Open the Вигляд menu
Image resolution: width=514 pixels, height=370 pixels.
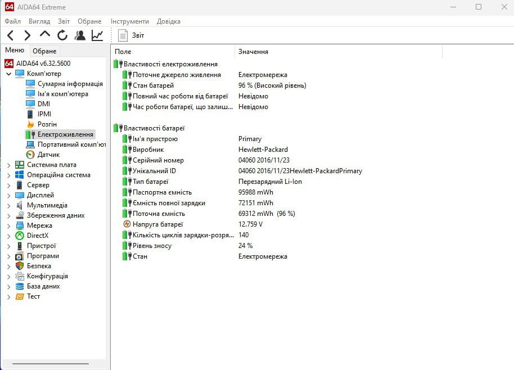pos(39,21)
